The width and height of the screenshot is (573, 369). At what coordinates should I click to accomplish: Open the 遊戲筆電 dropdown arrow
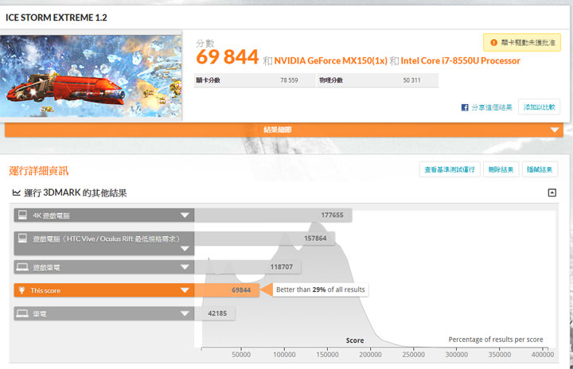tap(185, 267)
